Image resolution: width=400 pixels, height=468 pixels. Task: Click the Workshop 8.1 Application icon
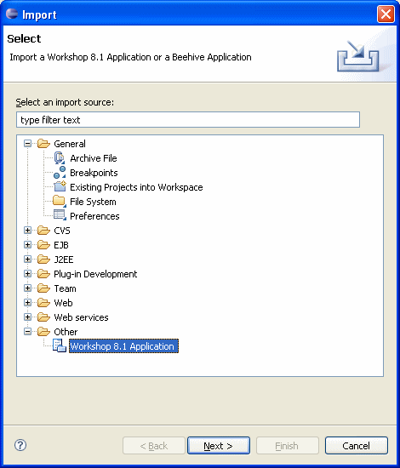[60, 346]
